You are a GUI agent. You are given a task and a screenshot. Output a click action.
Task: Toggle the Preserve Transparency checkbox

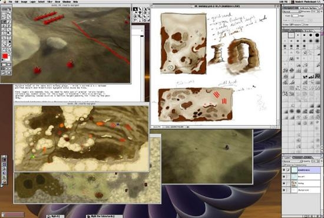click(x=283, y=165)
